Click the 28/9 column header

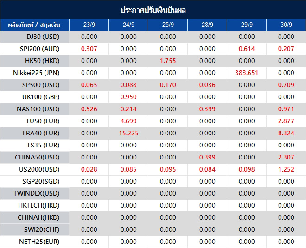pos(207,25)
